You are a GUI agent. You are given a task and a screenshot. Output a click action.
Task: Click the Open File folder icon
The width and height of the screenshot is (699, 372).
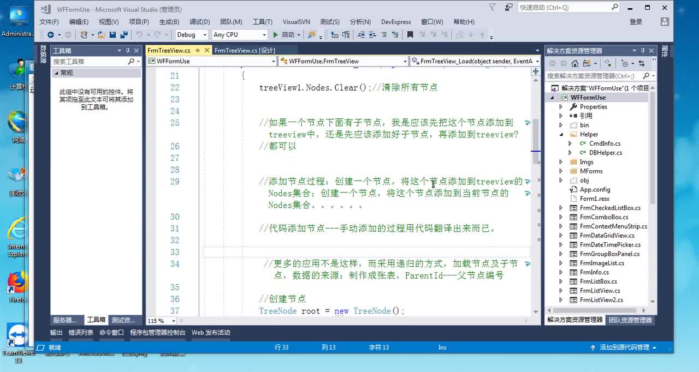coord(102,34)
